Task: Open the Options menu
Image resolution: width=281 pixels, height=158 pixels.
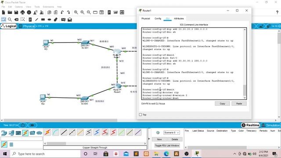Action: [18, 7]
